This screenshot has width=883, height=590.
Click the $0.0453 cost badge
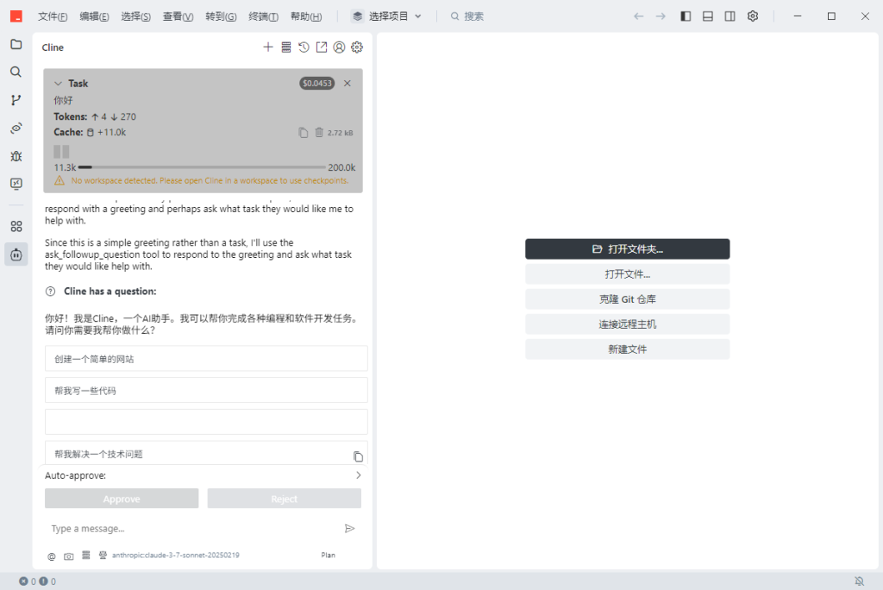(x=317, y=84)
